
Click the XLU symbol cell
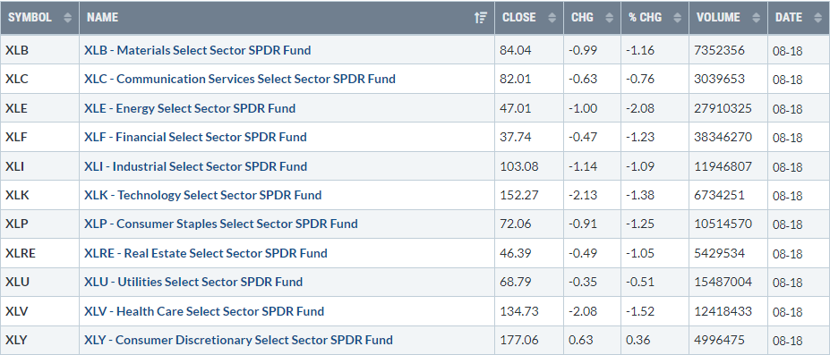pyautogui.click(x=39, y=282)
